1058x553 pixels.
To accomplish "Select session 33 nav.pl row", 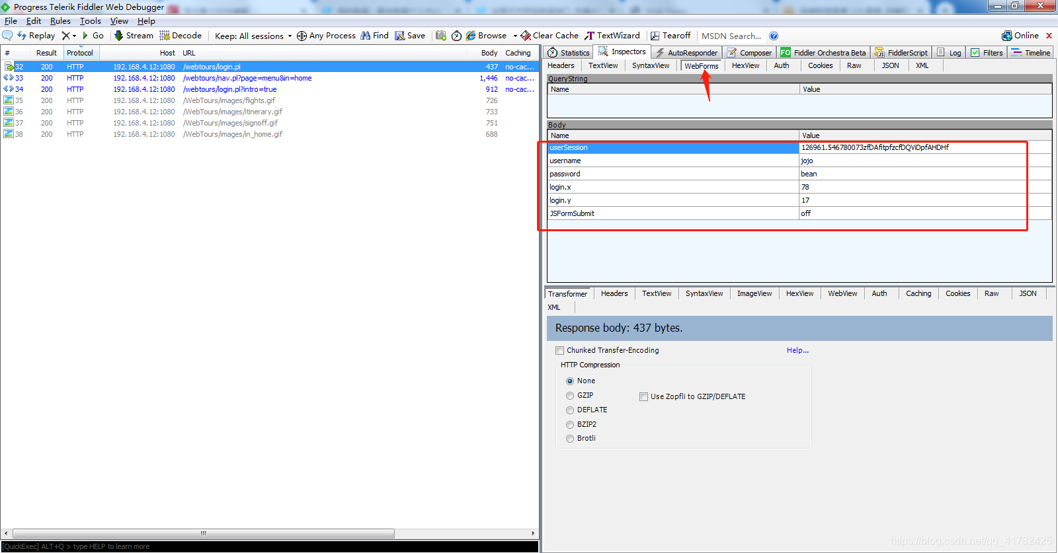I will [270, 78].
